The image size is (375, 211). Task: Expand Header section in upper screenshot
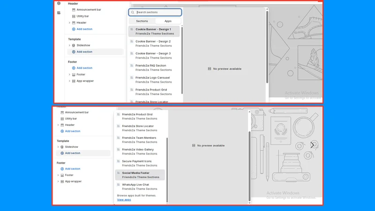pyautogui.click(x=69, y=23)
